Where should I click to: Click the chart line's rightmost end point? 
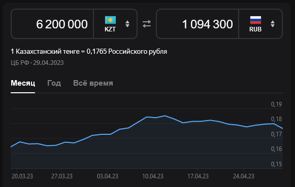pyautogui.click(x=282, y=128)
